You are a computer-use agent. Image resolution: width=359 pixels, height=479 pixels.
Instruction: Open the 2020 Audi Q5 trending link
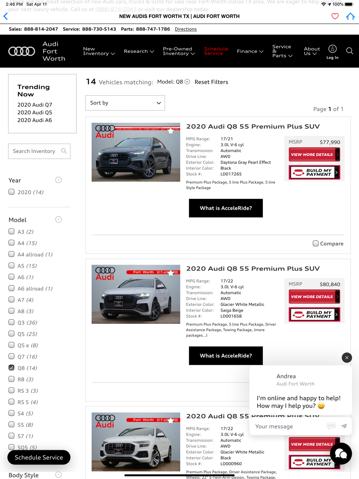35,112
